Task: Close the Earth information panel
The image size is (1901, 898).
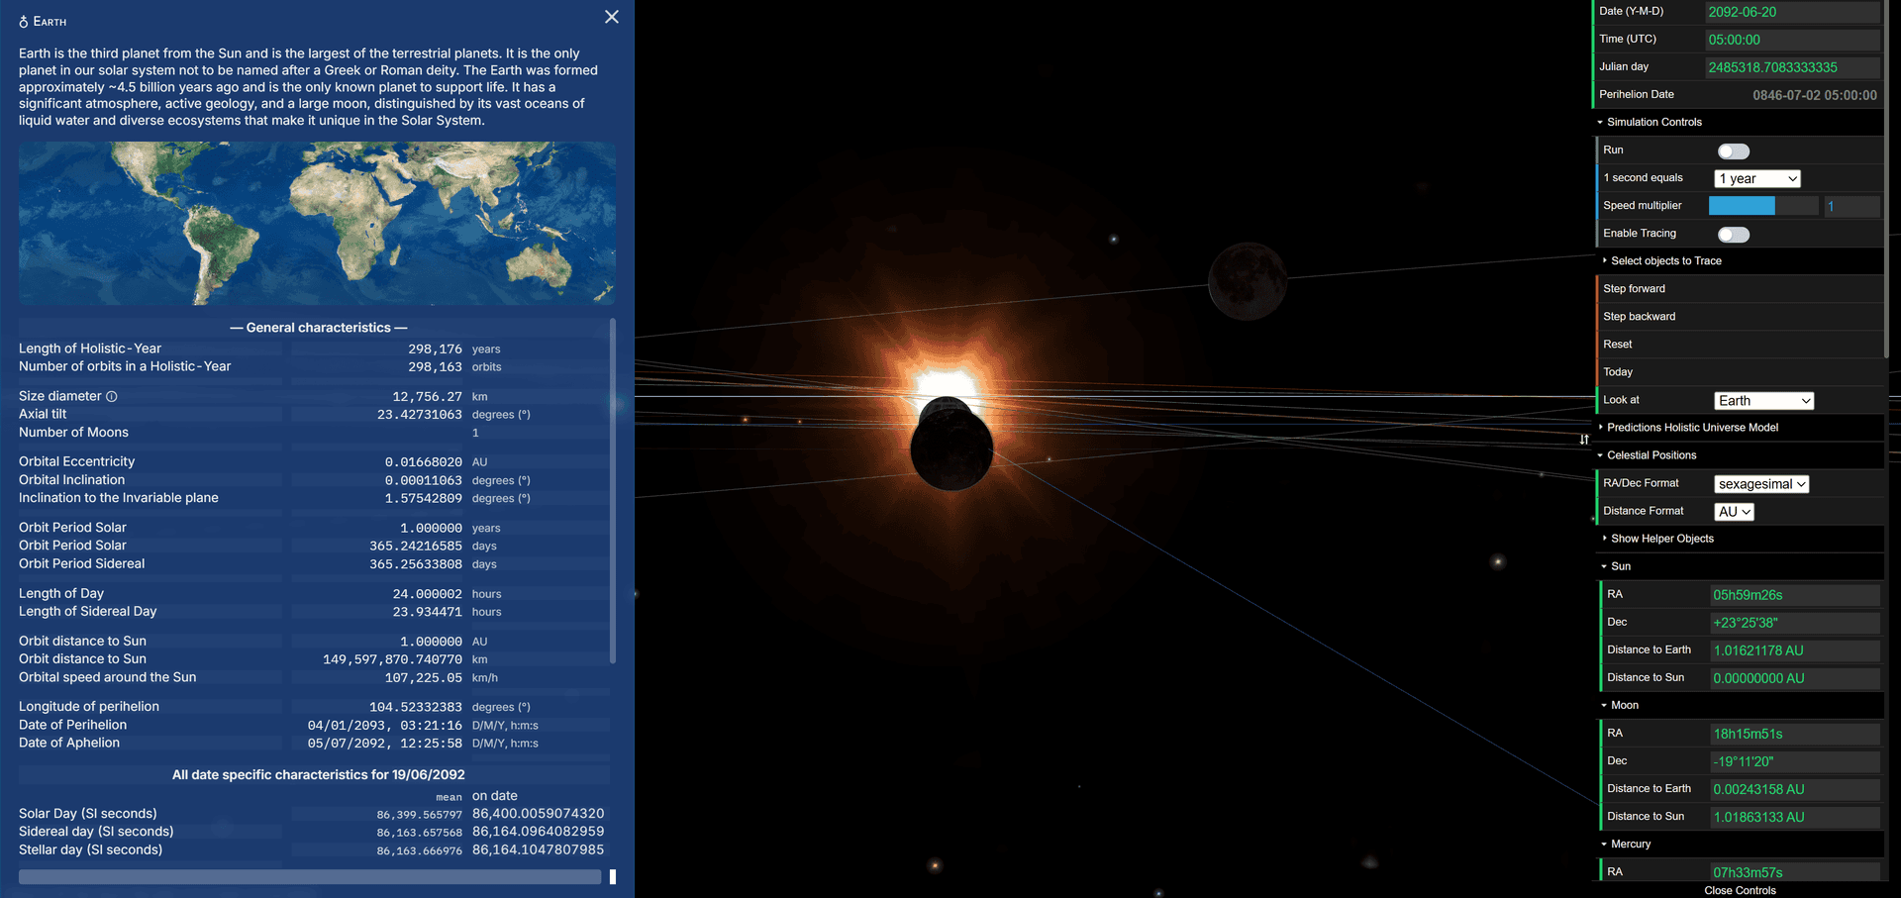Action: click(x=611, y=17)
